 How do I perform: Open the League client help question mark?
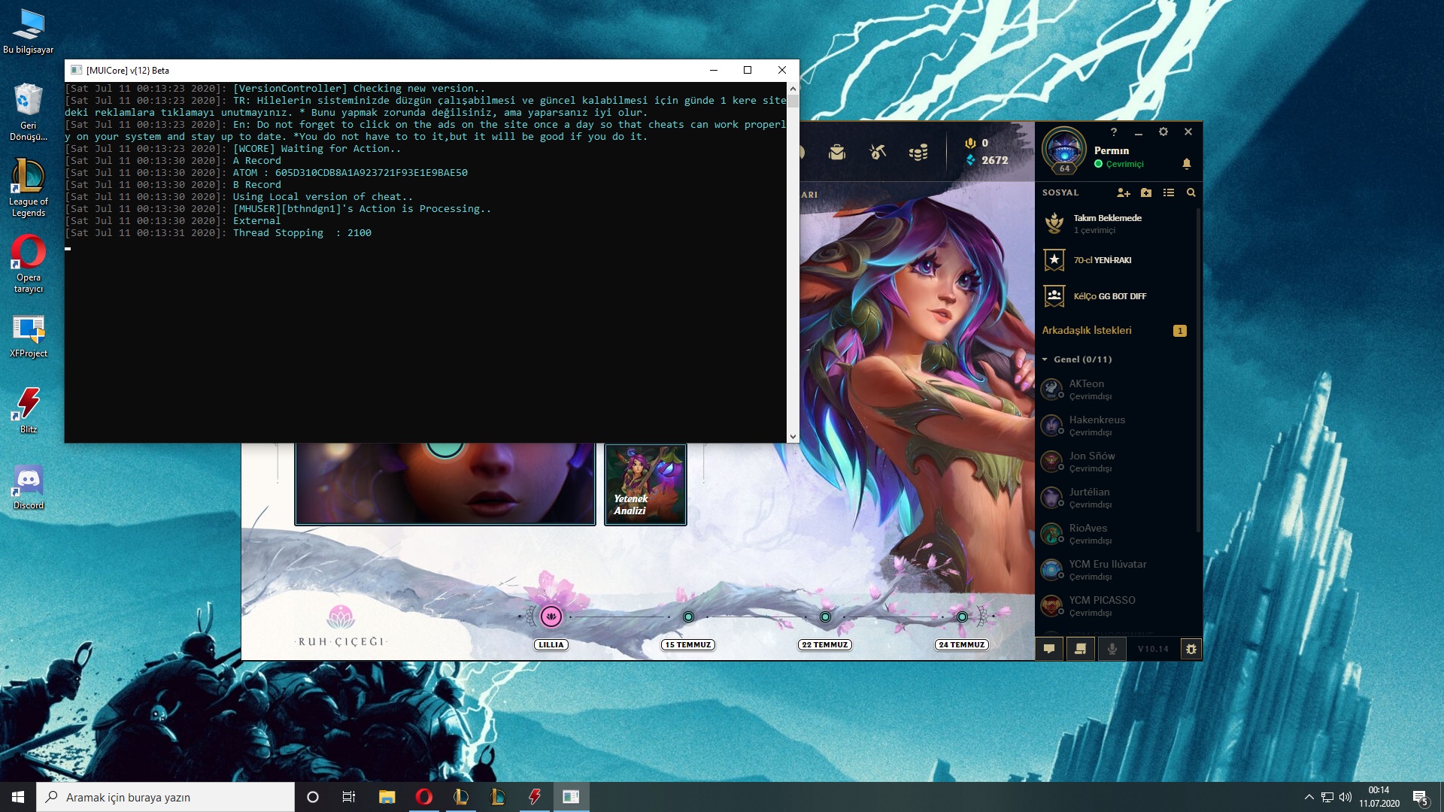point(1114,132)
